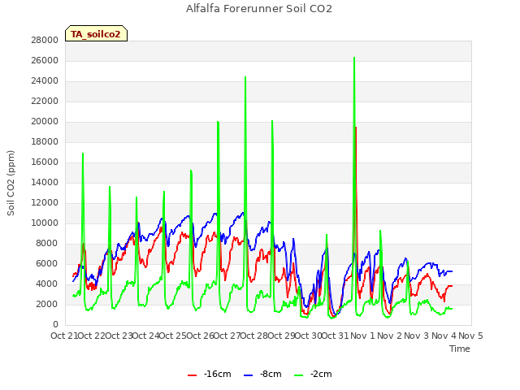Image resolution: width=520 pixels, height=390 pixels.
Task: Click the 4000 y-axis tick label
Action: [47, 284]
